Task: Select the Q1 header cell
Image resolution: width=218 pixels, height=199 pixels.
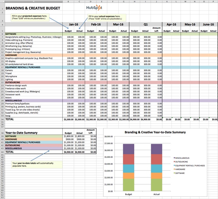Action: [140, 24]
